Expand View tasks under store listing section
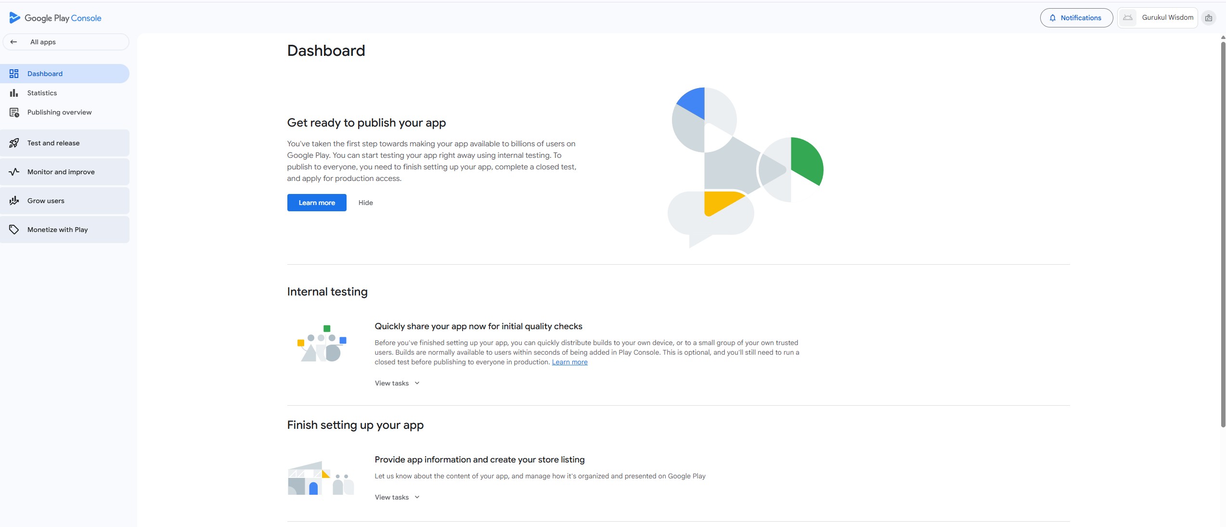Screen dimensions: 1226x527 coord(397,497)
